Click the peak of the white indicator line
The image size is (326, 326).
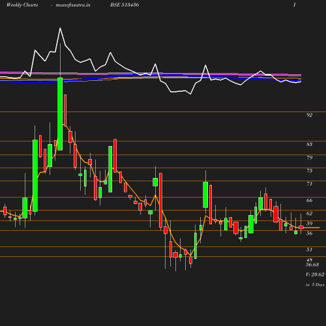pyautogui.click(x=60, y=28)
